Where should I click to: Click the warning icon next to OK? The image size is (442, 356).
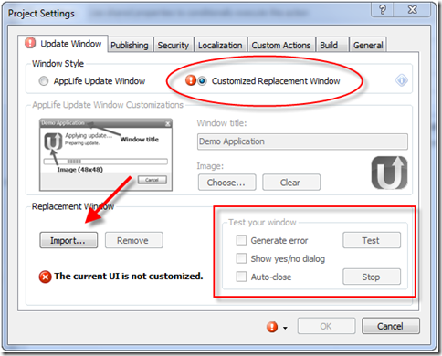tap(272, 327)
